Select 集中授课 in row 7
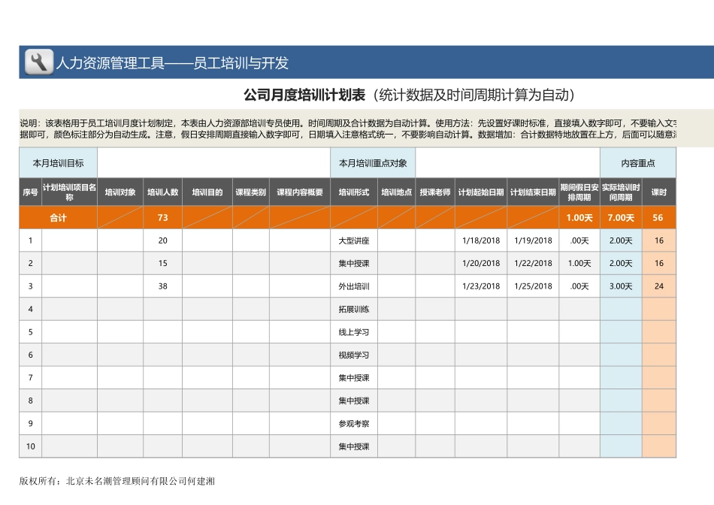 point(354,377)
